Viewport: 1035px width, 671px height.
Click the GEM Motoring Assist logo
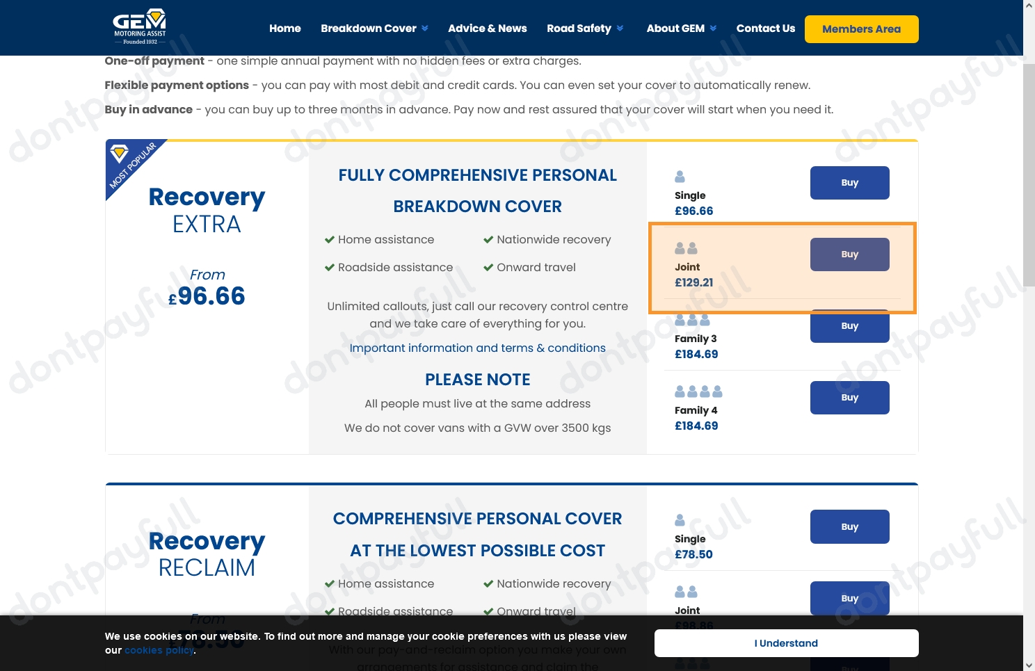pos(138,26)
